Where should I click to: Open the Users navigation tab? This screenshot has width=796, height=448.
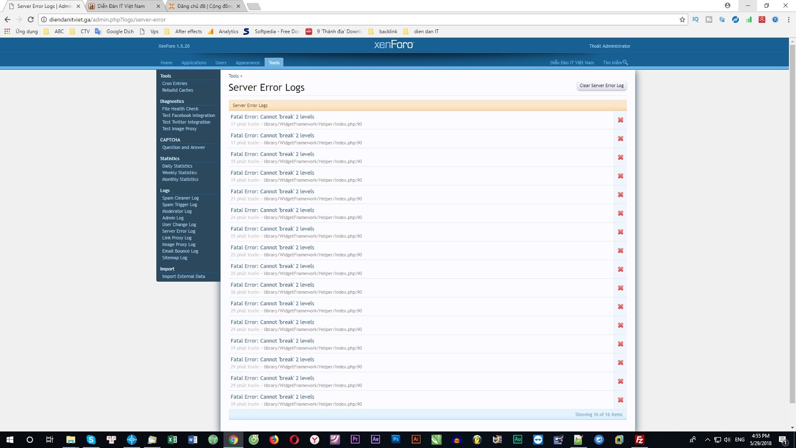(221, 63)
